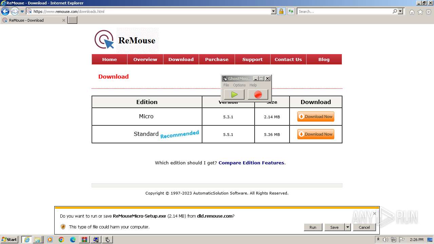
Task: Expand the Save options dropdown arrow
Action: 348,227
